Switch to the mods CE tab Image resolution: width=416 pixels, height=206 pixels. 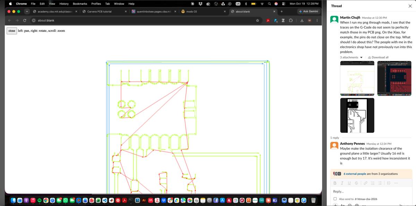[203, 11]
